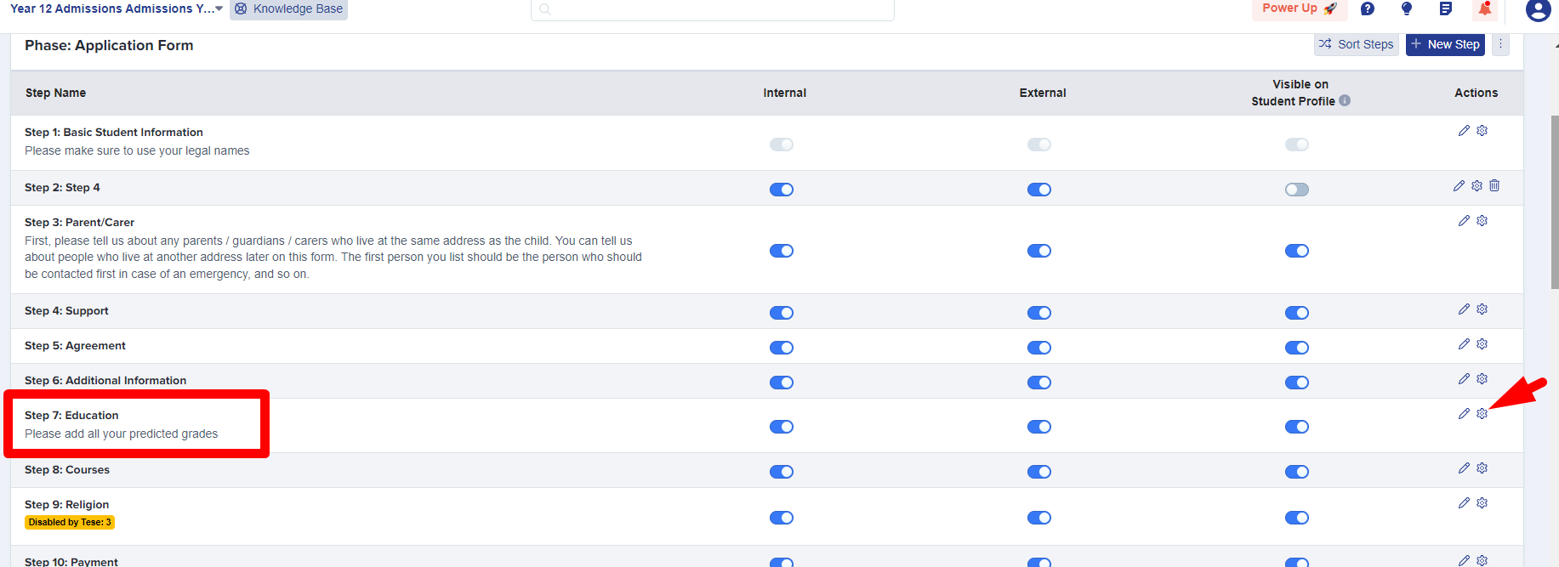Click the 'Disabled by Tese: 3' badge
Viewport: 1559px width, 567px height.
pos(70,522)
